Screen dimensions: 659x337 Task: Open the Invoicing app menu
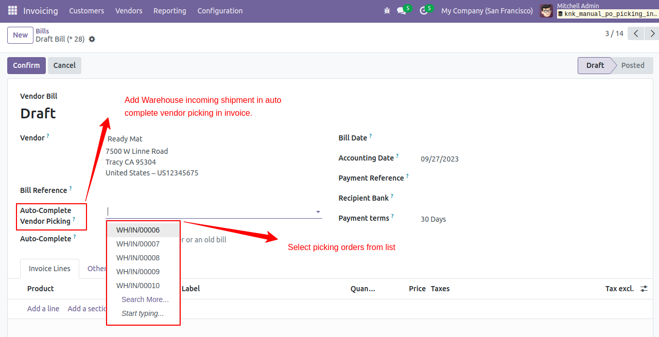pos(41,11)
